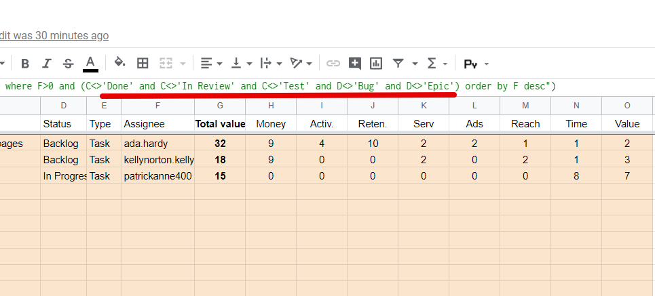
Task: Open the input tools Pv menu
Action: click(x=476, y=64)
